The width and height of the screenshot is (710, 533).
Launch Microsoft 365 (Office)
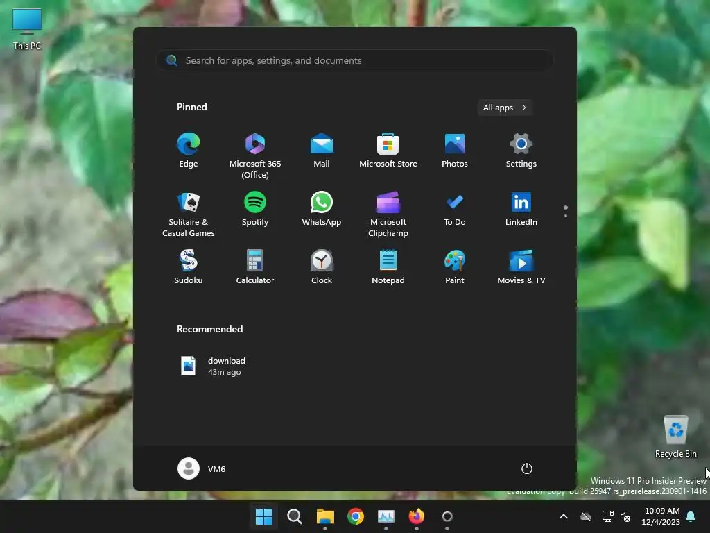[x=255, y=156]
